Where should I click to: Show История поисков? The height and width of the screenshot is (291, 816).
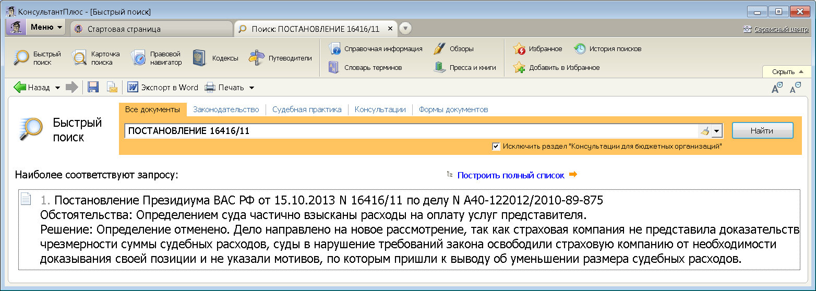pos(608,48)
